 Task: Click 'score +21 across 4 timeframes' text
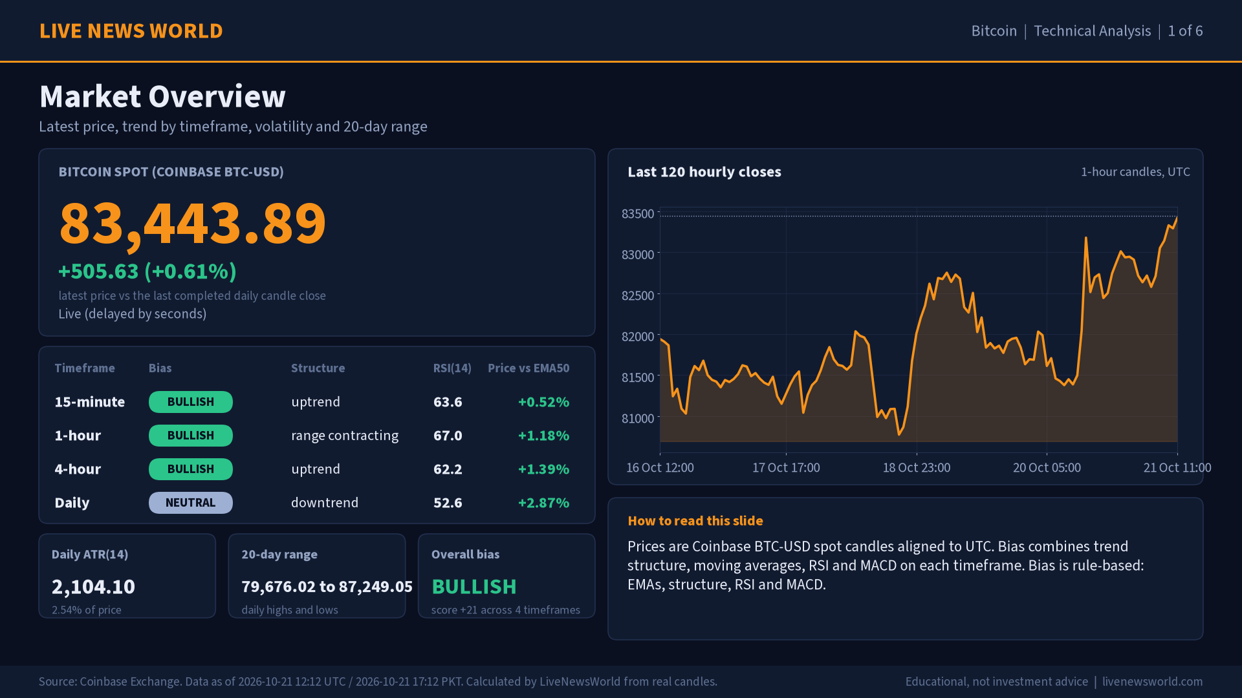(x=506, y=610)
